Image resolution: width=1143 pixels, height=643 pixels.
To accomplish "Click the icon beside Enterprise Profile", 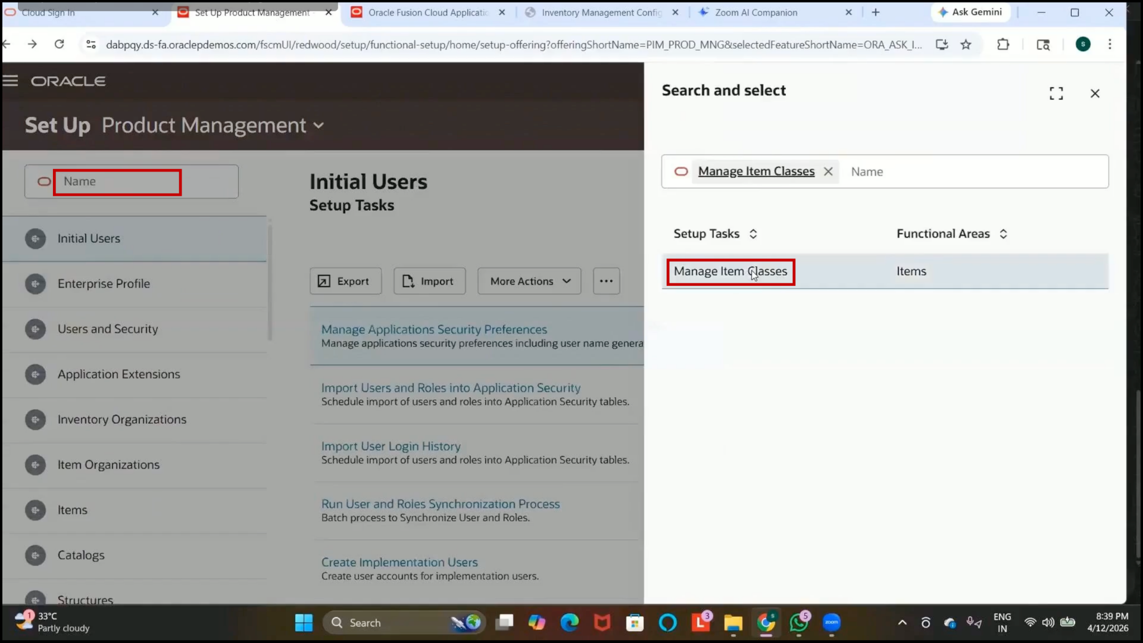I will coord(36,284).
